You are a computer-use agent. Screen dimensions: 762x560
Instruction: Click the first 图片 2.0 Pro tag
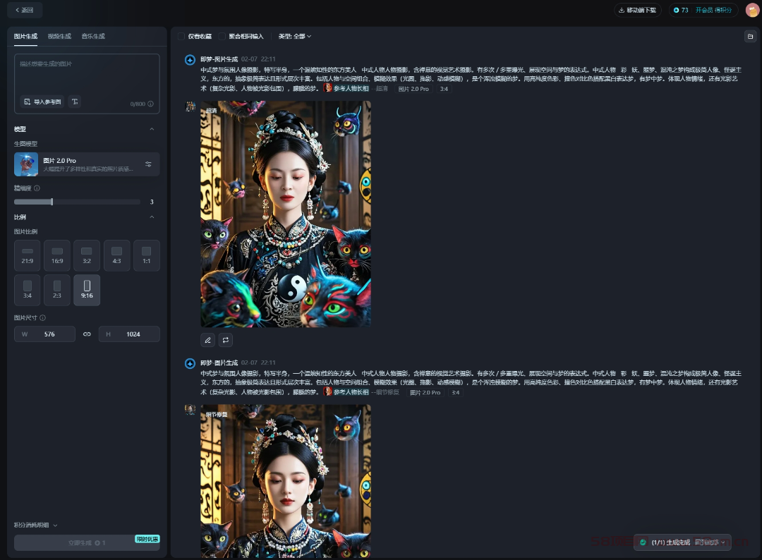coord(413,89)
